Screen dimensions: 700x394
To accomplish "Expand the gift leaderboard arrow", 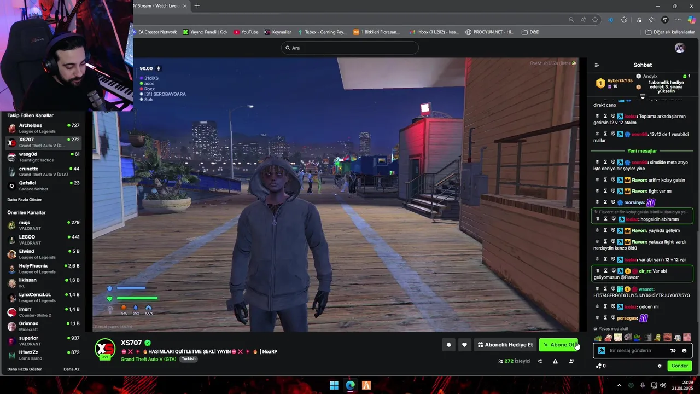I will [643, 96].
